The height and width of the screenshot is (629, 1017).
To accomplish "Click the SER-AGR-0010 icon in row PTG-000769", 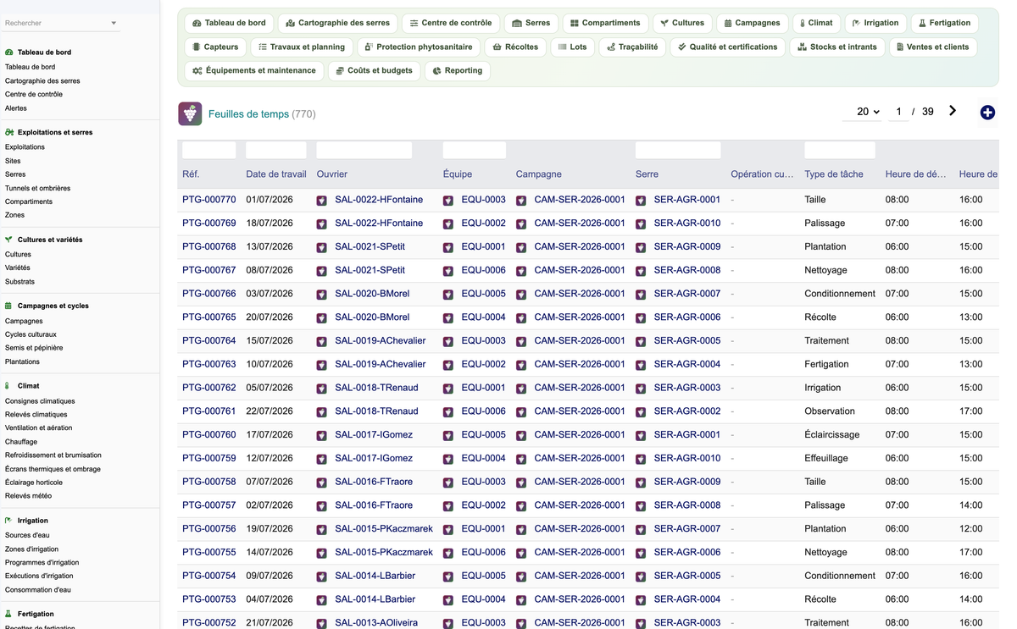I will tap(641, 224).
